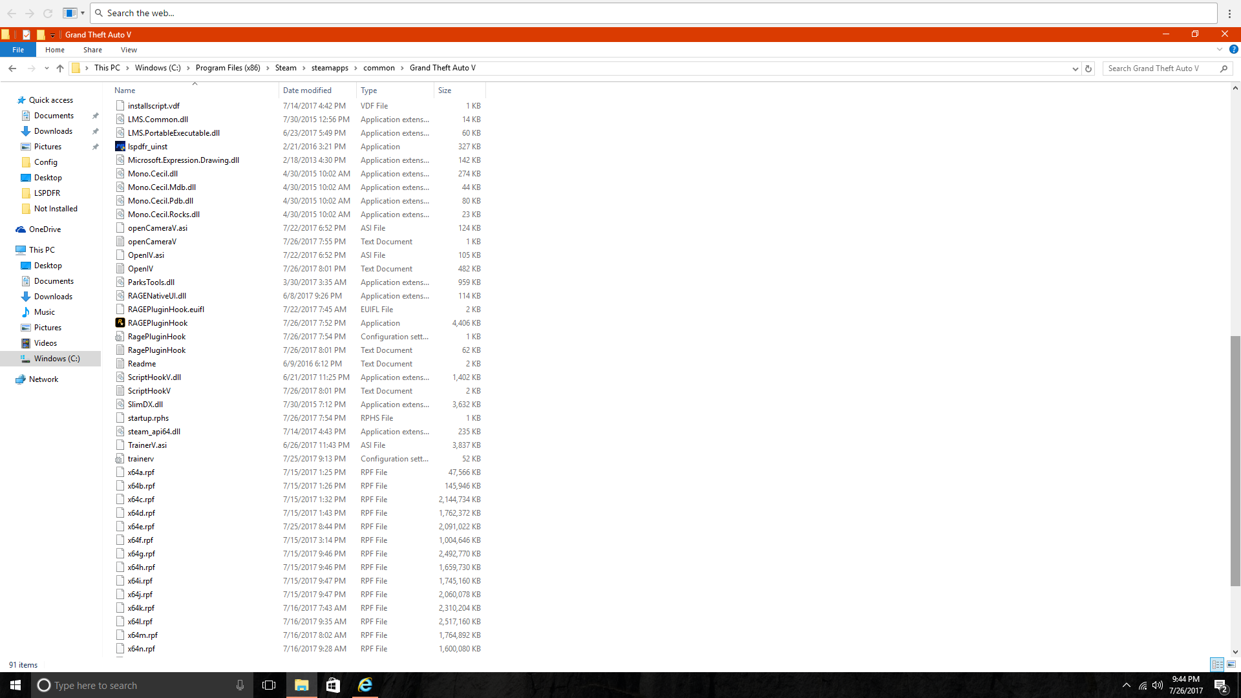
Task: Open OneDrive in navigation pane
Action: pyautogui.click(x=45, y=229)
